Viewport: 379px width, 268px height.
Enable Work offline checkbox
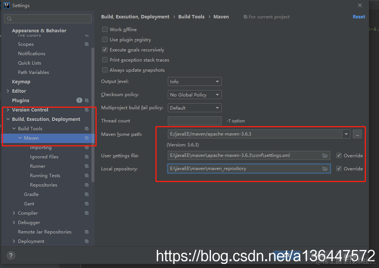tap(105, 29)
